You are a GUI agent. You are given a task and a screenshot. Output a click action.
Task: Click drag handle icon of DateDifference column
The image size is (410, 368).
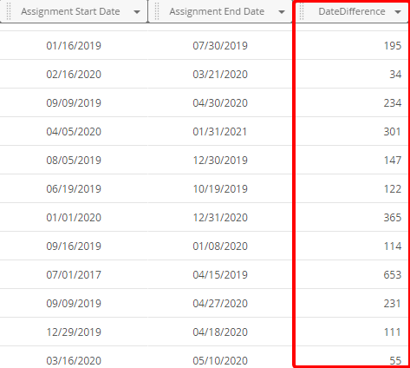(x=302, y=11)
